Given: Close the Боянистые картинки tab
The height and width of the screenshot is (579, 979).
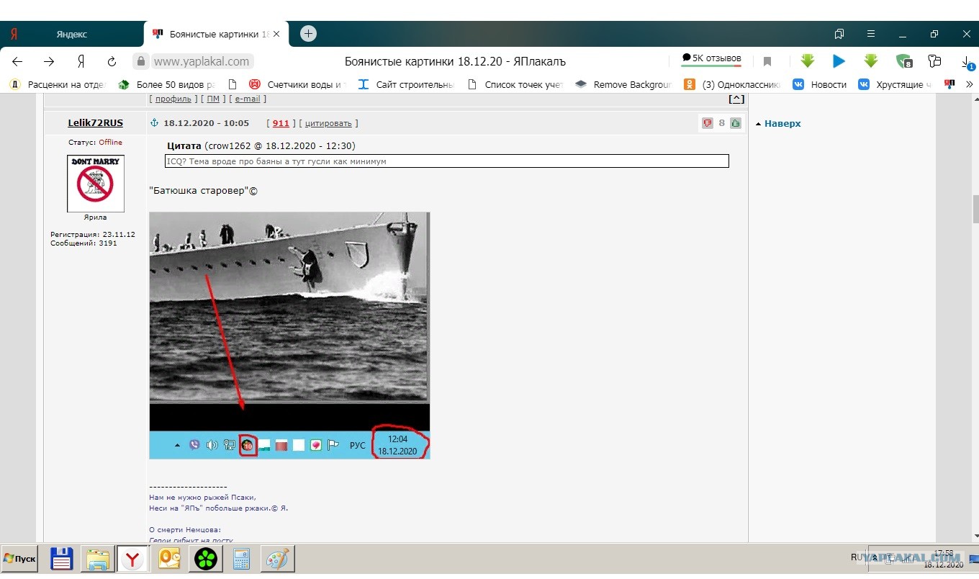Looking at the screenshot, I should pos(276,34).
